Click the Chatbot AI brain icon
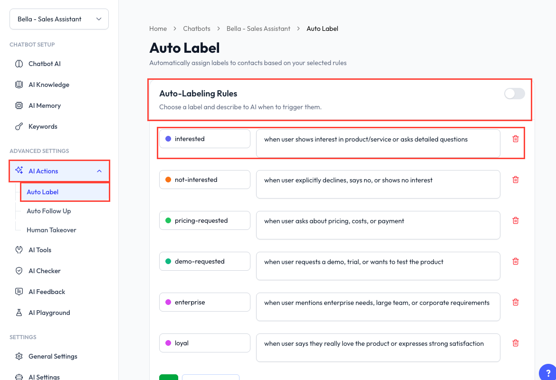This screenshot has width=556, height=380. pos(19,64)
